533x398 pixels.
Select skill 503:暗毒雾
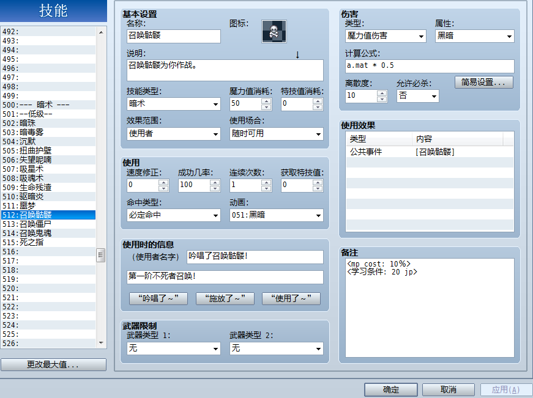coord(48,133)
